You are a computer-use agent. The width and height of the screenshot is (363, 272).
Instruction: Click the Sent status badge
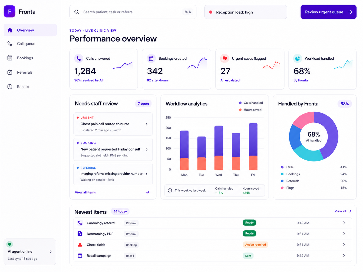(x=248, y=255)
